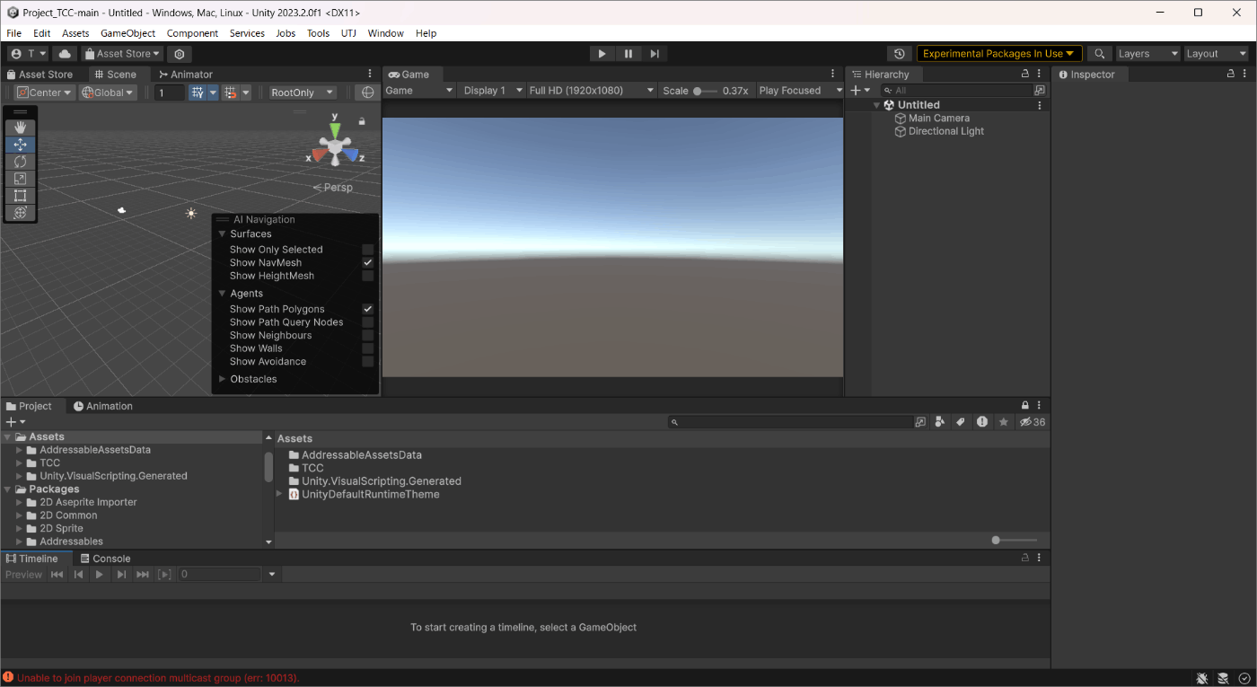Adjust the Project icon size slider
Viewport: 1257px width, 687px height.
pyautogui.click(x=1015, y=540)
